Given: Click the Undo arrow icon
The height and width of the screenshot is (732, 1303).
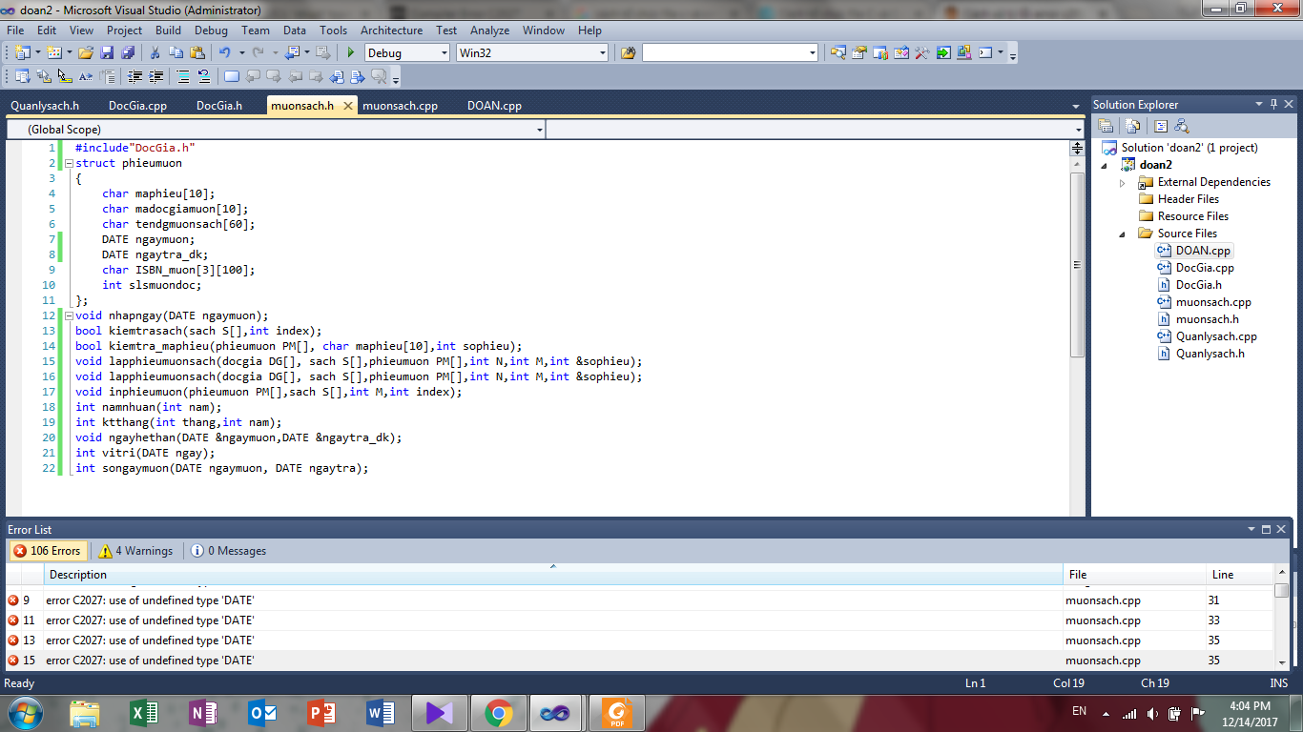Looking at the screenshot, I should [x=224, y=53].
